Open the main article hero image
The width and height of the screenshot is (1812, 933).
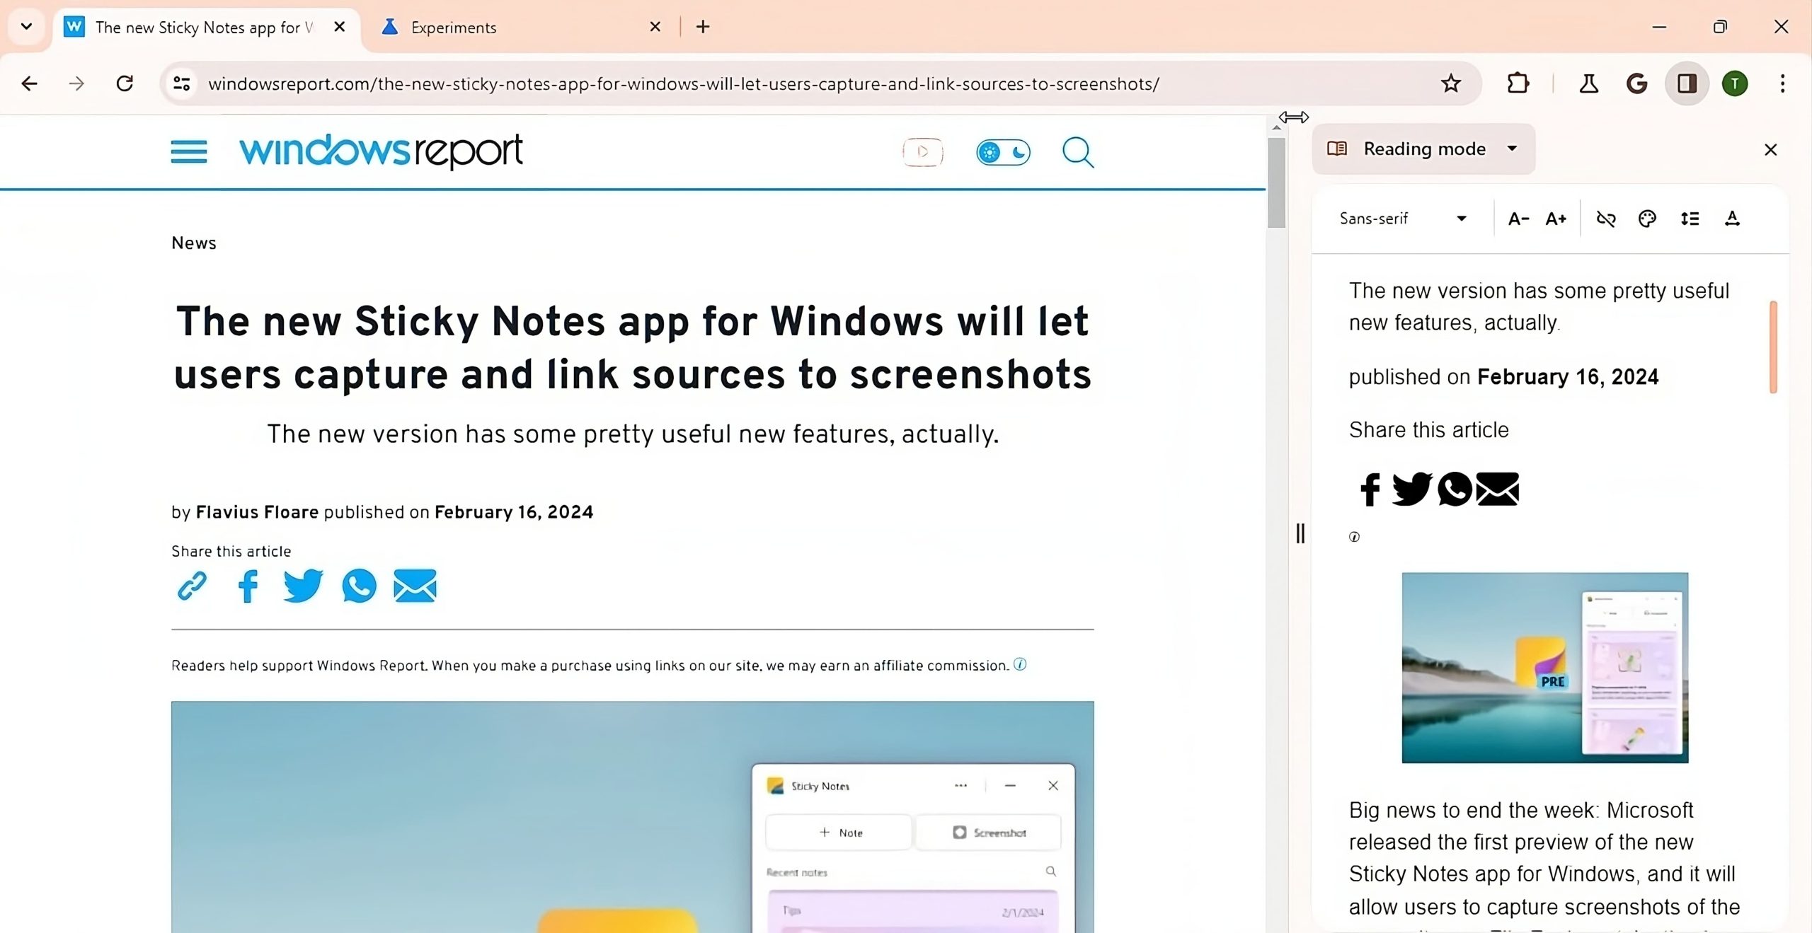click(x=632, y=816)
